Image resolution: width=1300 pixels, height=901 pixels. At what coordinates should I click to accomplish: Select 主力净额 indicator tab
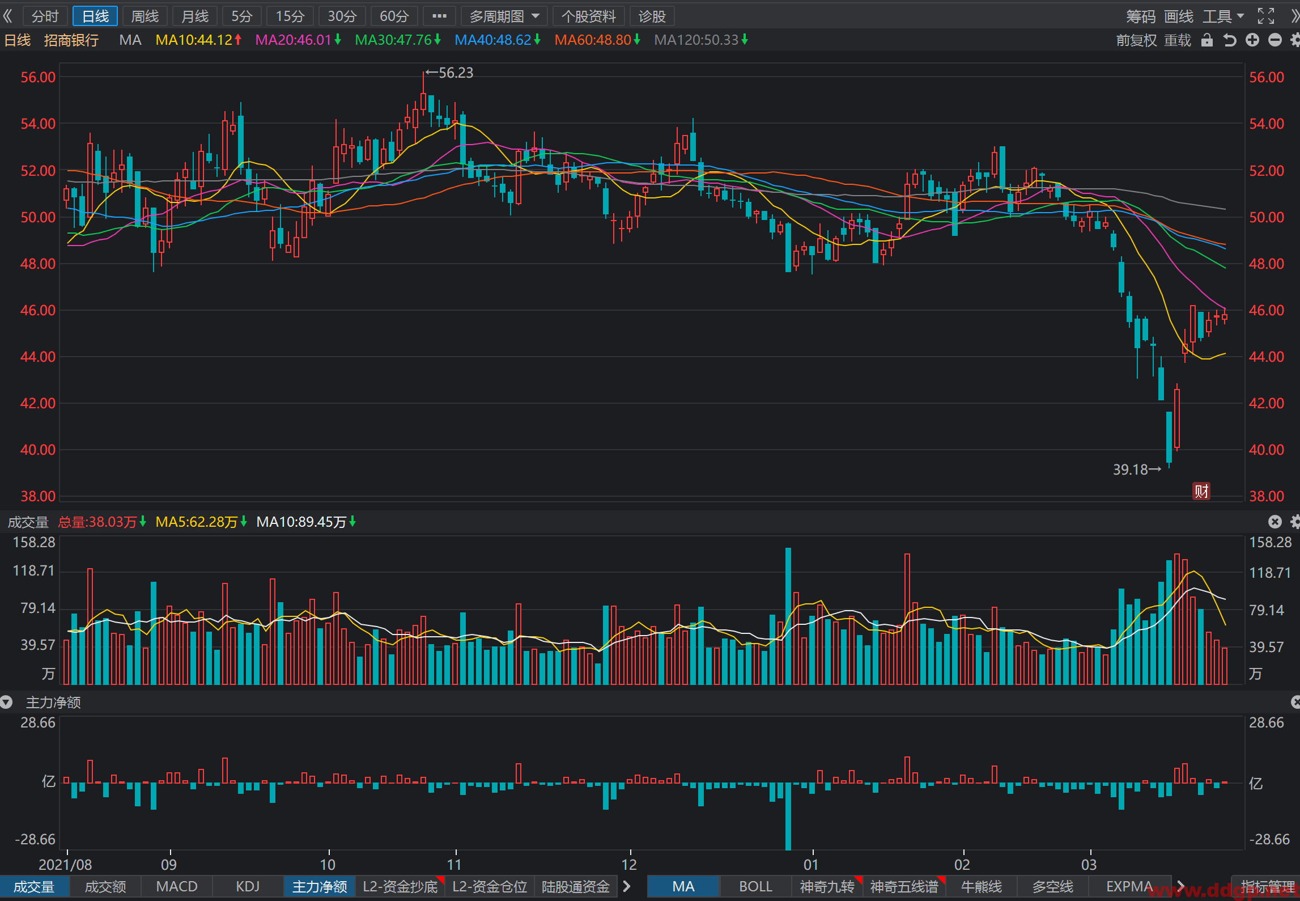click(x=320, y=886)
